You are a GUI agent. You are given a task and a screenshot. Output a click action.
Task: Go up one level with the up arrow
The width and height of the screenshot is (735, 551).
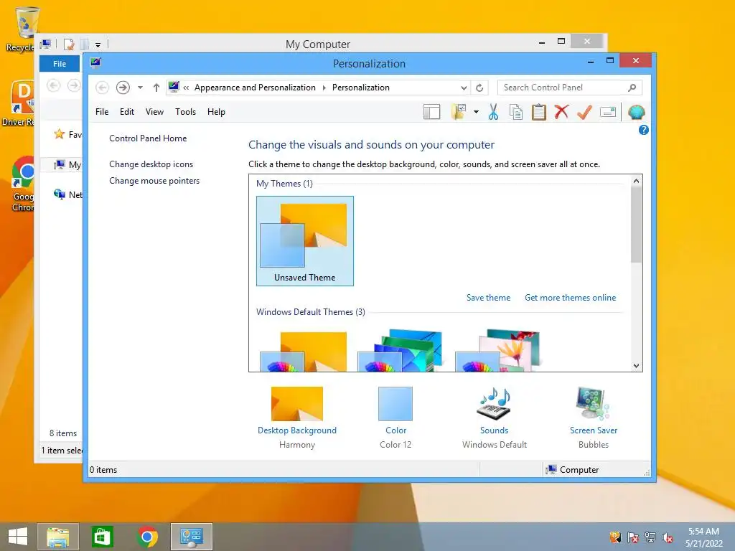tap(156, 88)
